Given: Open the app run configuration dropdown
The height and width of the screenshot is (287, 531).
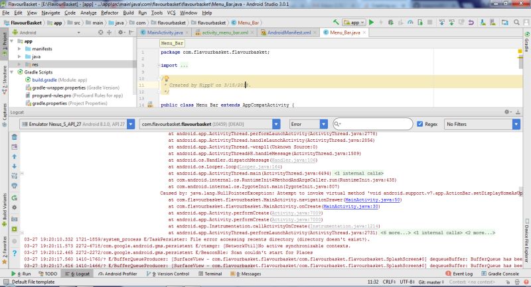Looking at the screenshot, I should pyautogui.click(x=354, y=23).
